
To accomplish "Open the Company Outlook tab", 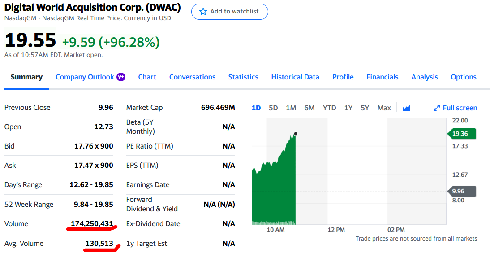I will [x=85, y=77].
